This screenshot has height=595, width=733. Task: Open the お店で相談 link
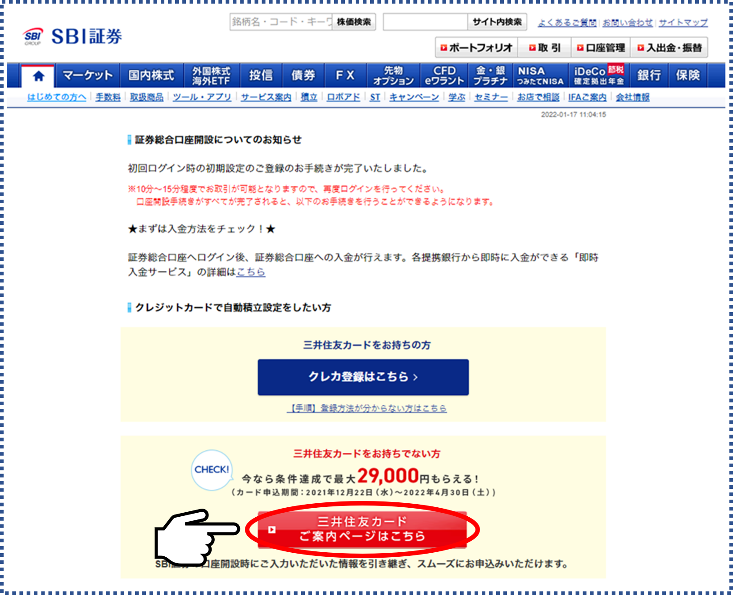[x=538, y=97]
